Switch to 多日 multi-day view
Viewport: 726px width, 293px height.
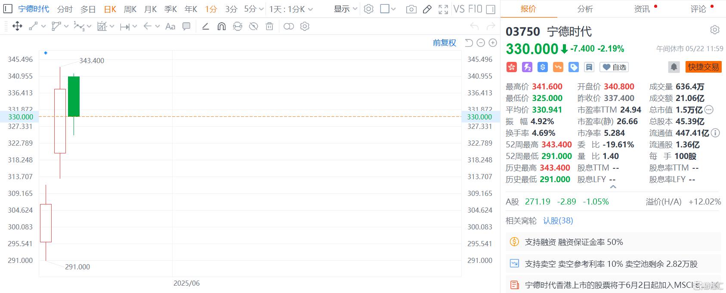coord(88,9)
